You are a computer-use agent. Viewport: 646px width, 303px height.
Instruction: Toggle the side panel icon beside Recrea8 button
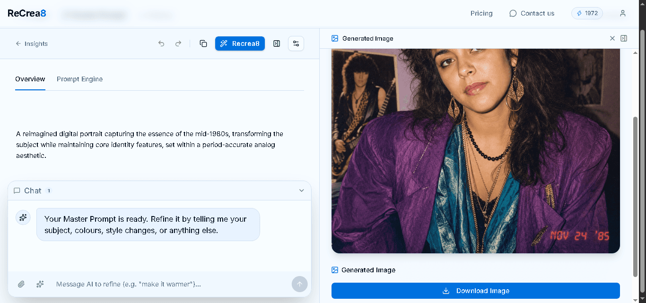coord(277,43)
